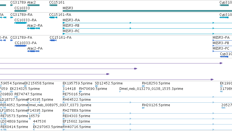Select the MESR3 gene bar
232x131 pixels.
(x=147, y=11)
